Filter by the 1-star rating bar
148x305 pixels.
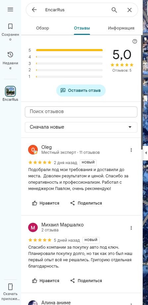(x=69, y=77)
